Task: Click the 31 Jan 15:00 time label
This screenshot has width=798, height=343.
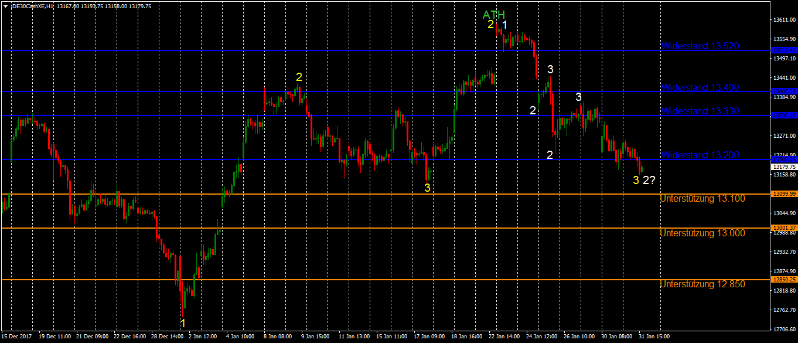Action: [655, 338]
